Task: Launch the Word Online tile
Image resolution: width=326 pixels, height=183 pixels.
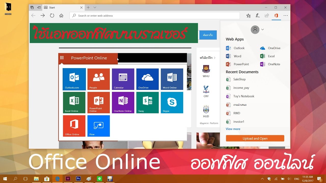Action: pyautogui.click(x=172, y=79)
